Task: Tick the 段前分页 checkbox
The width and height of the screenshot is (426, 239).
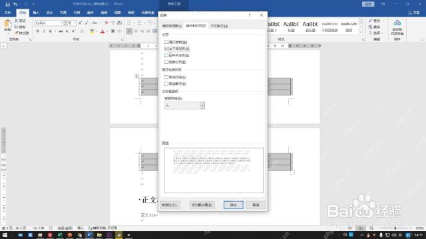Action: click(166, 62)
